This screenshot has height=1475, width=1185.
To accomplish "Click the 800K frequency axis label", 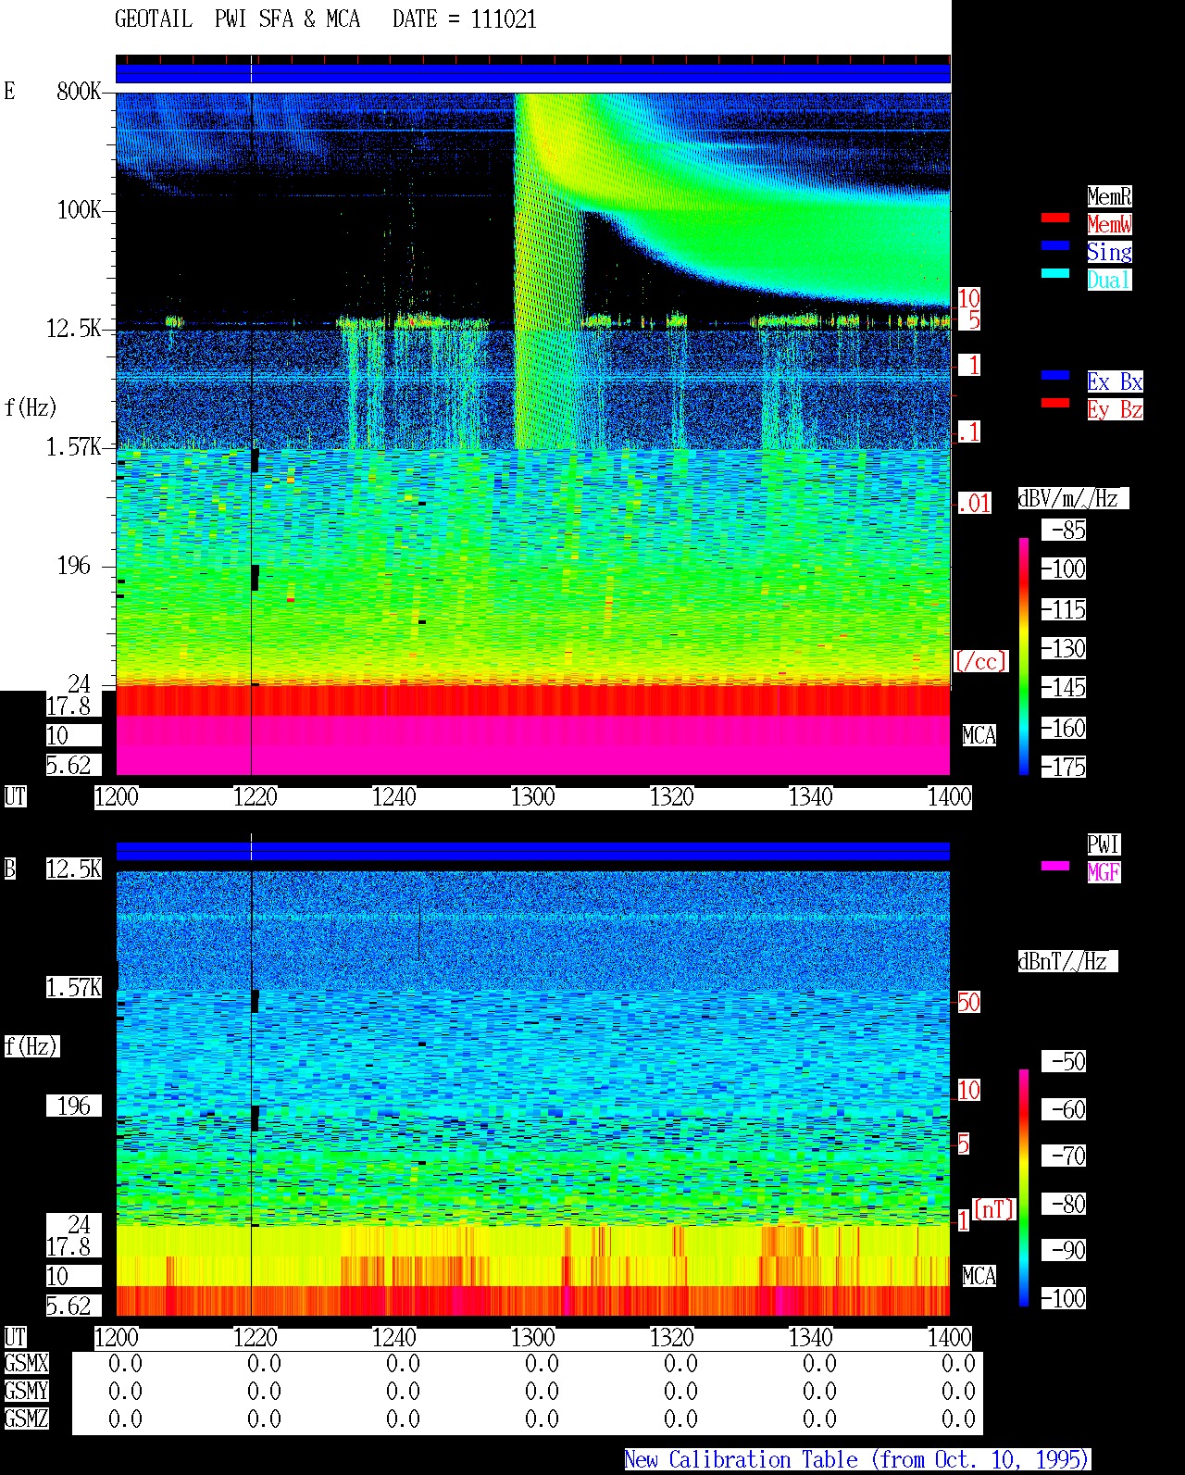I will (x=79, y=91).
